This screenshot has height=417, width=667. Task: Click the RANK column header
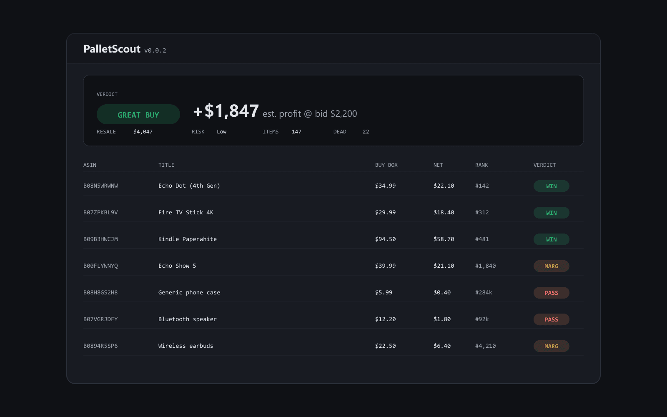481,165
